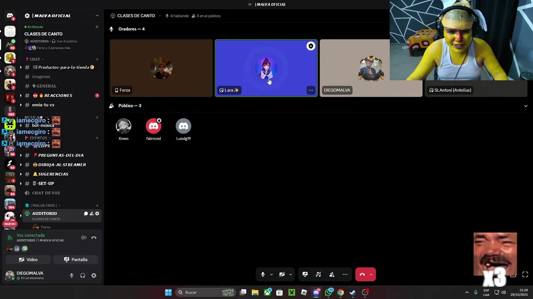Add a channel to MALVA FANS category
Image resolution: width=533 pixels, height=299 pixels.
(97, 206)
